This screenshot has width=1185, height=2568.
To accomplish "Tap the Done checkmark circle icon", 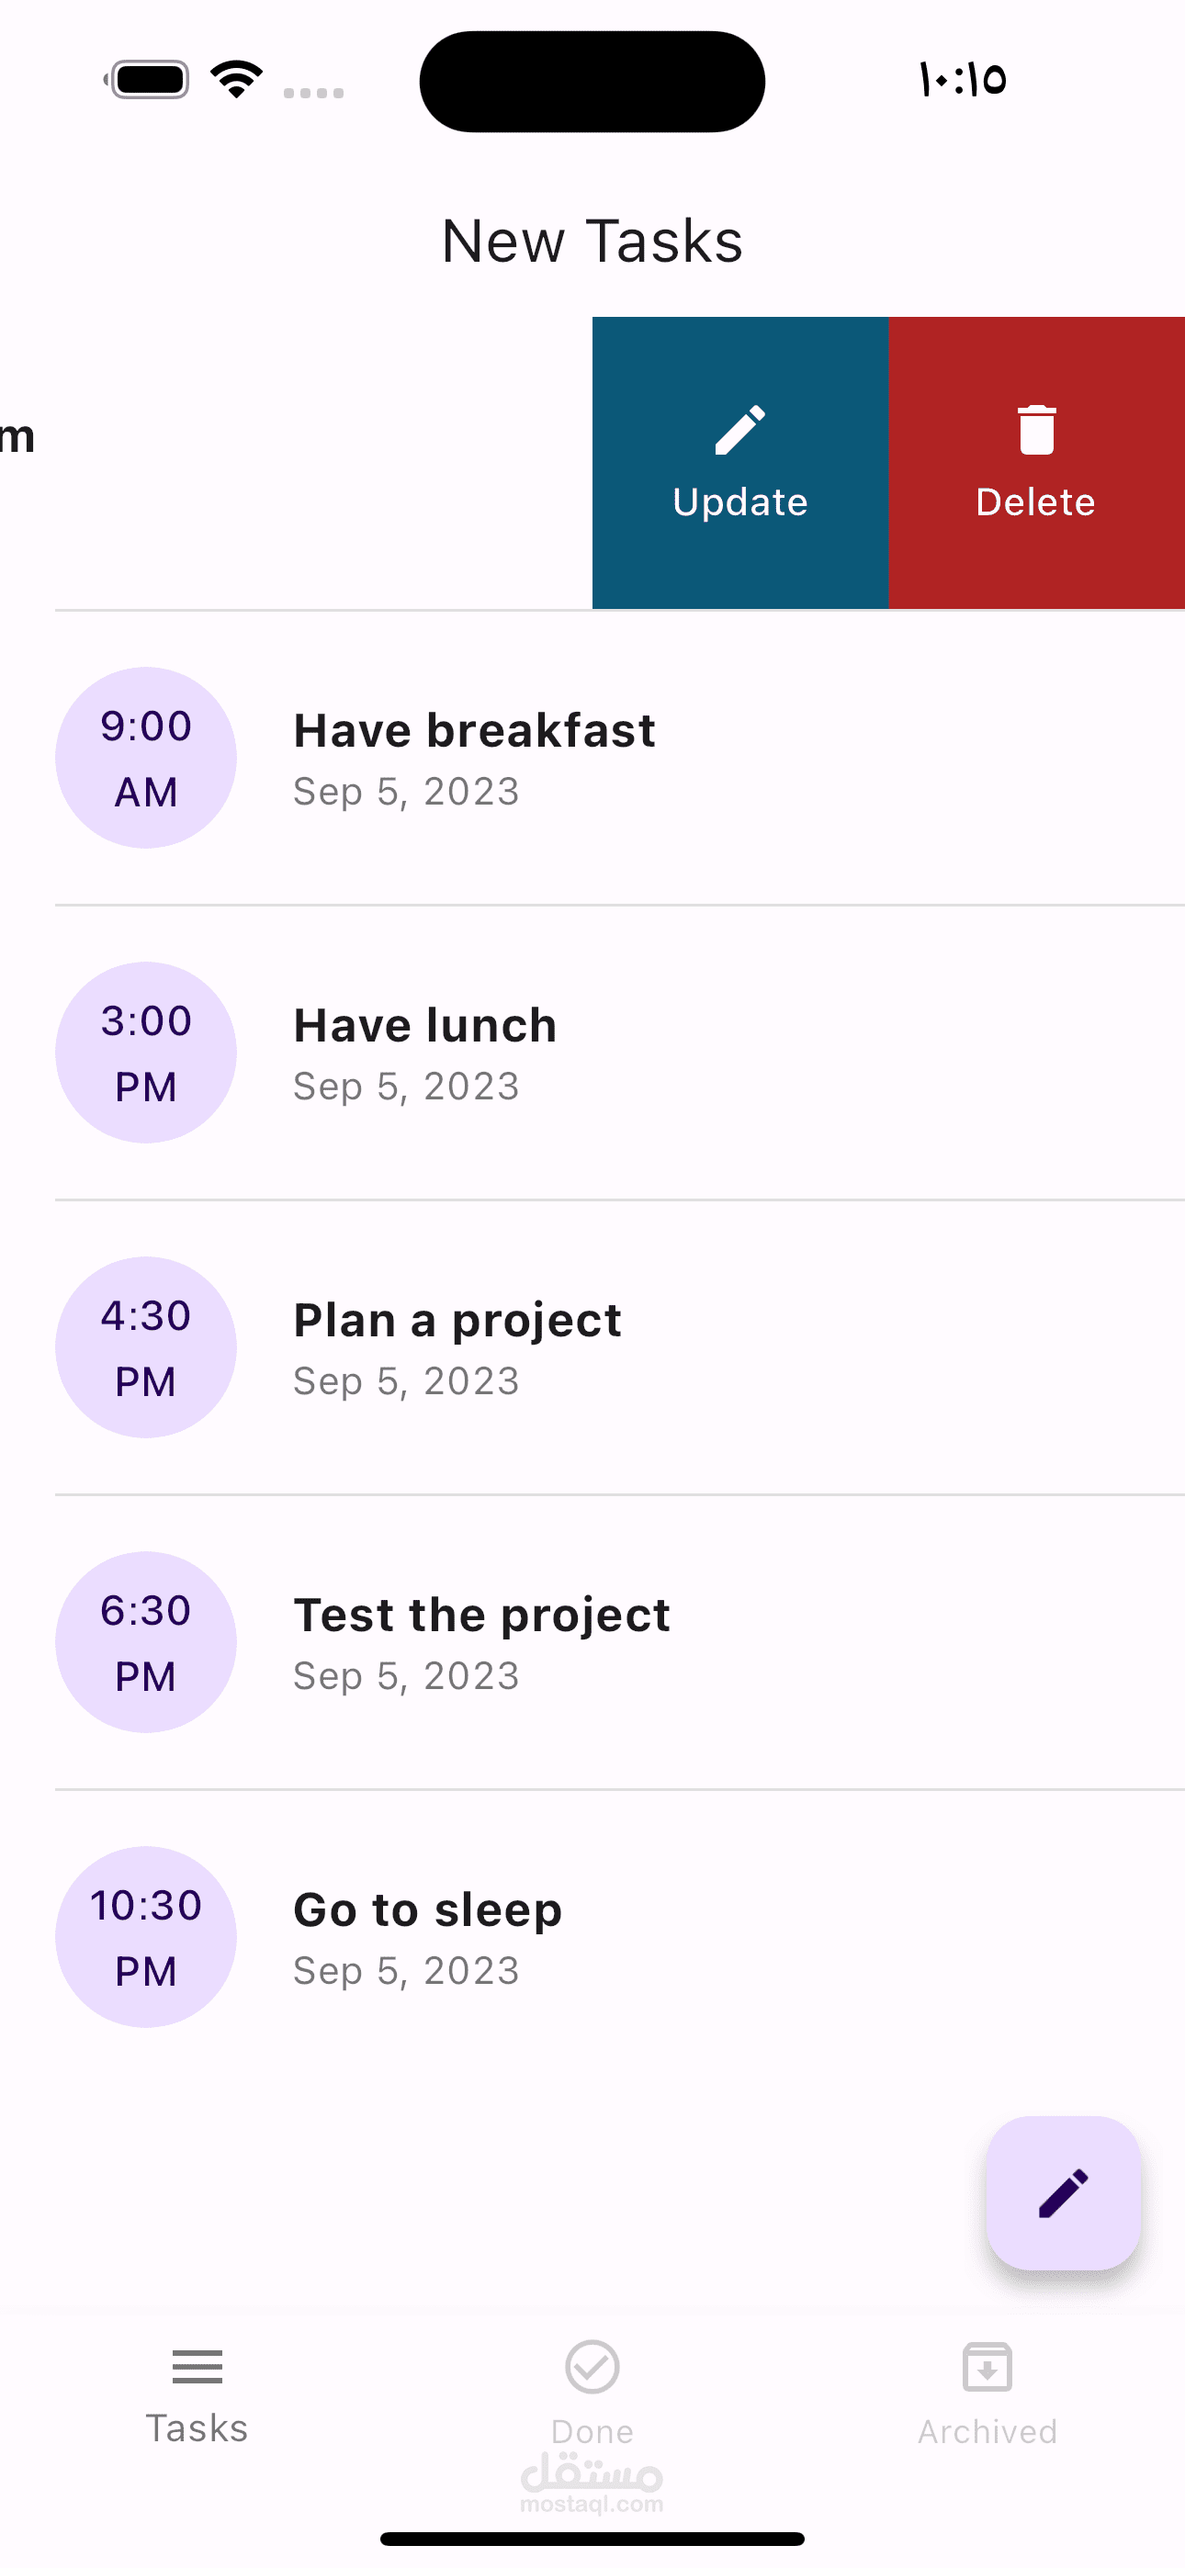I will click(592, 2367).
